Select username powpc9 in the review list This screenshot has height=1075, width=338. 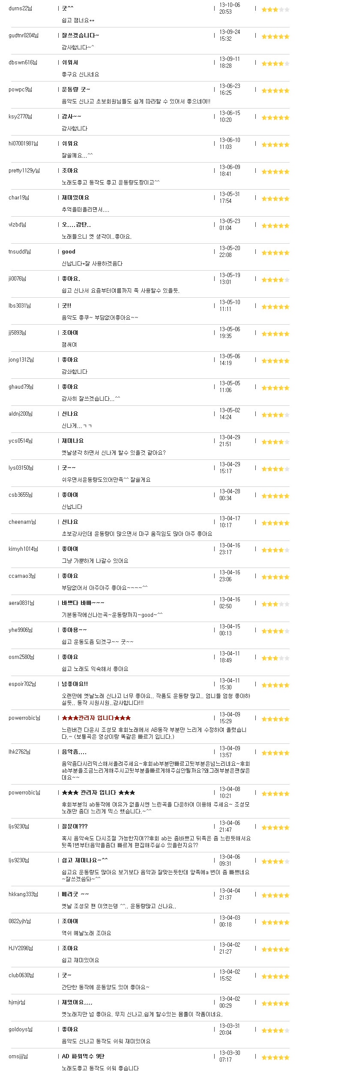click(20, 90)
